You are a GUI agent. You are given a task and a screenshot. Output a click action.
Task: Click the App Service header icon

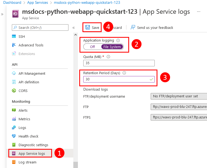click(16, 14)
